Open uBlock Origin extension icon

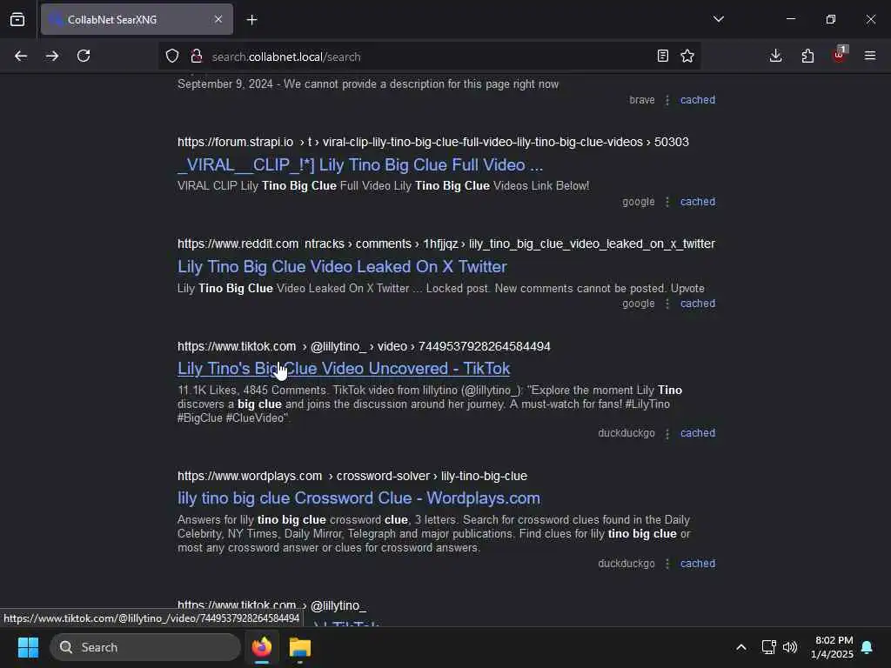[x=840, y=55]
